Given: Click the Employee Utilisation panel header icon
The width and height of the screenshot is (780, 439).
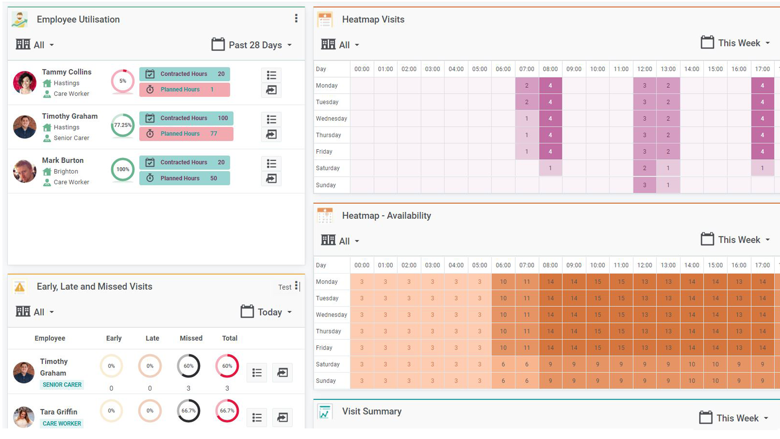Looking at the screenshot, I should click(19, 19).
